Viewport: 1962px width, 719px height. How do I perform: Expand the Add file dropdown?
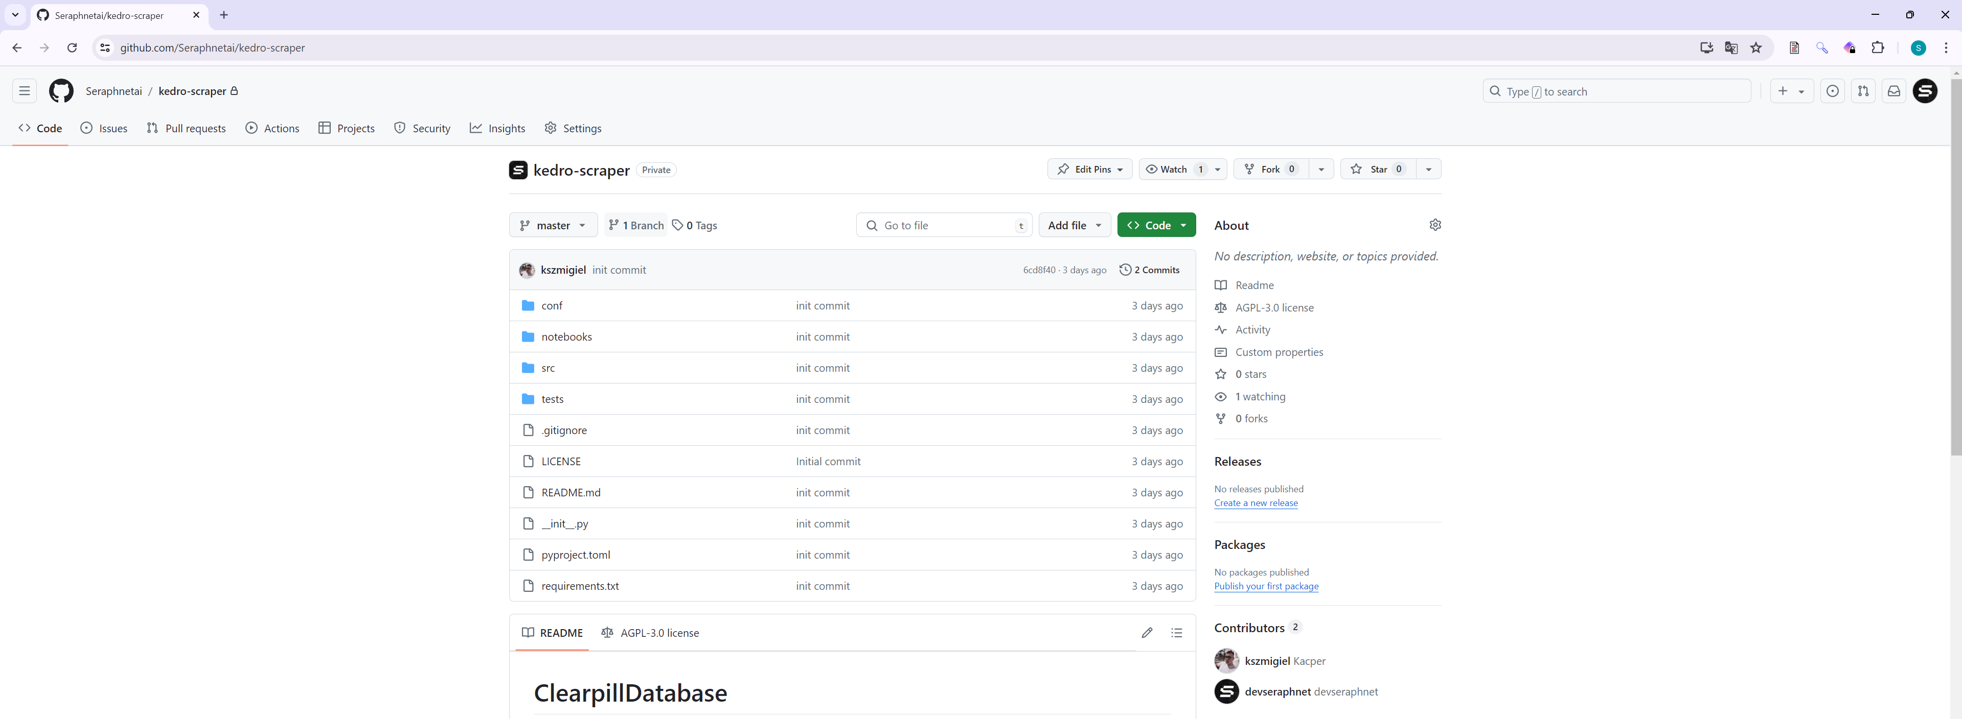pyautogui.click(x=1074, y=226)
